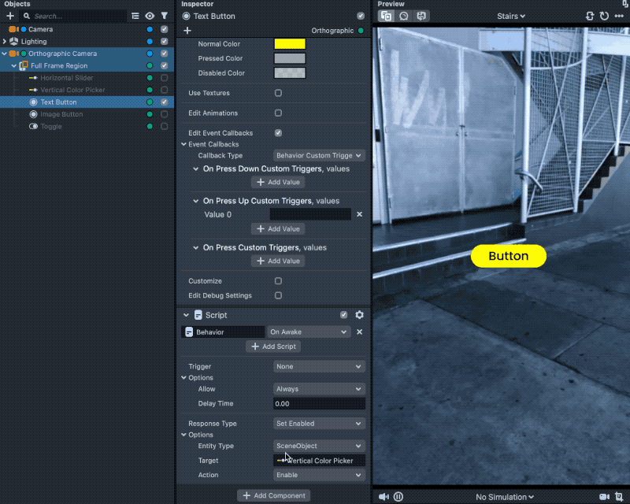The image size is (630, 504).
Task: Open the Callback Type dropdown
Action: [x=319, y=156]
